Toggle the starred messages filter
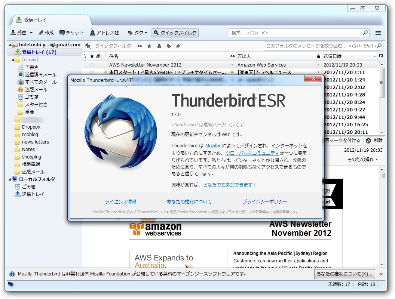 [149, 46]
